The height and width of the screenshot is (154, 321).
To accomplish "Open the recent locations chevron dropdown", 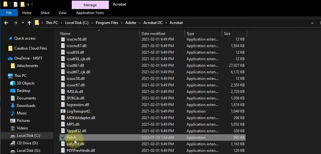I will tap(23, 23).
